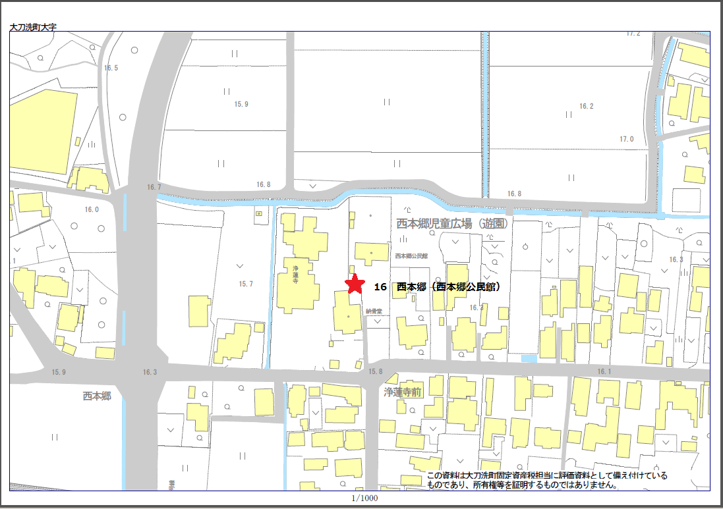Click the large yellow building in the top-left
This screenshot has height=509, width=723.
(x=42, y=128)
